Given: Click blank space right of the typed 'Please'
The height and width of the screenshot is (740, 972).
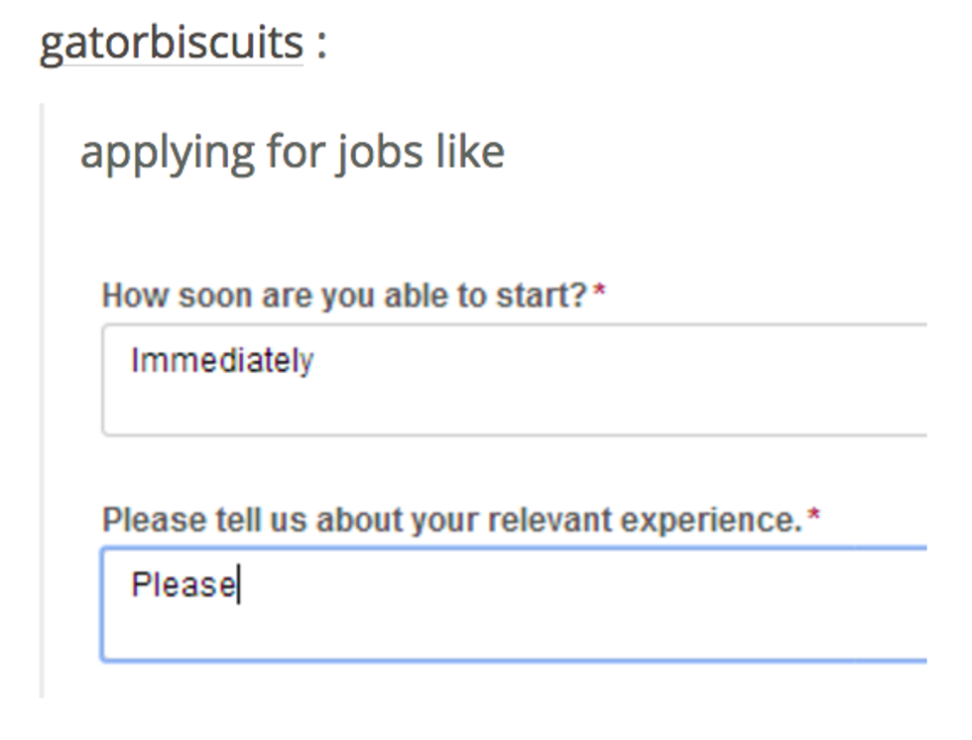Looking at the screenshot, I should coord(595,586).
